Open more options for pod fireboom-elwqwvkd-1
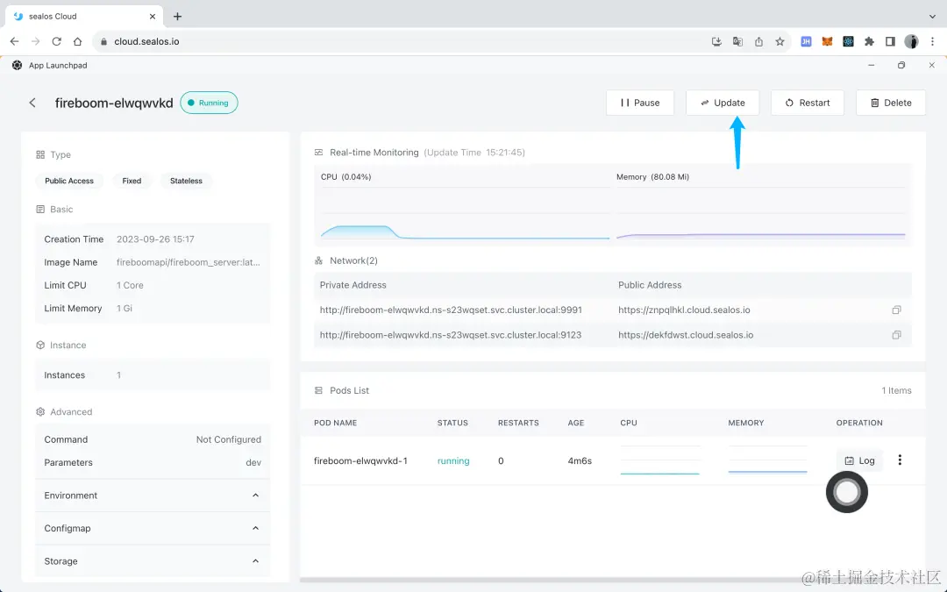This screenshot has height=592, width=947. (900, 460)
